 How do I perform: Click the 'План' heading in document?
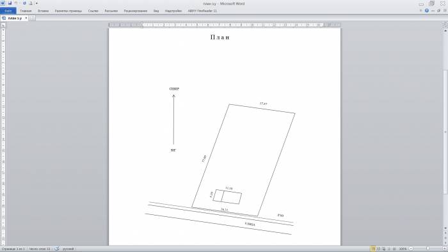pyautogui.click(x=220, y=37)
